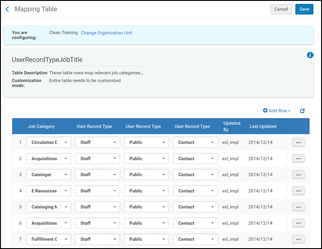
Task: Open row 4 Public record type dropdown
Action: pyautogui.click(x=146, y=191)
